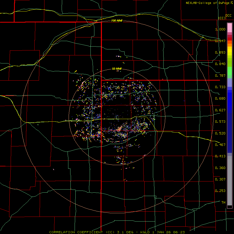This screenshot has height=234, width=234.
Task: Pick the lavender segment of color bar
Action: click(230, 83)
